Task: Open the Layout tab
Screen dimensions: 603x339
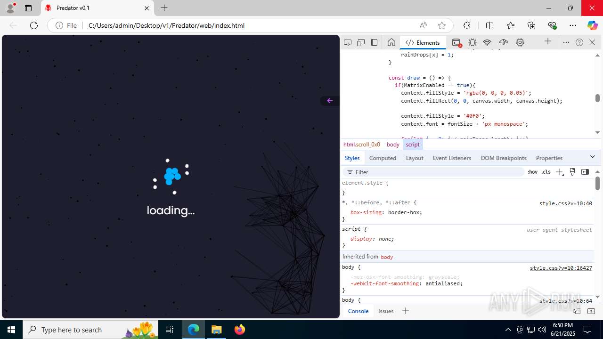Action: (415, 158)
